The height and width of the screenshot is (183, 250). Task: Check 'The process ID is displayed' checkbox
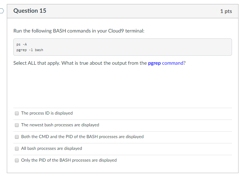[17, 113]
